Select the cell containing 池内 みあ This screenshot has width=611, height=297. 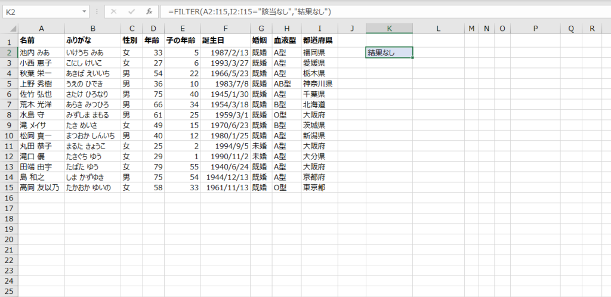(x=41, y=52)
